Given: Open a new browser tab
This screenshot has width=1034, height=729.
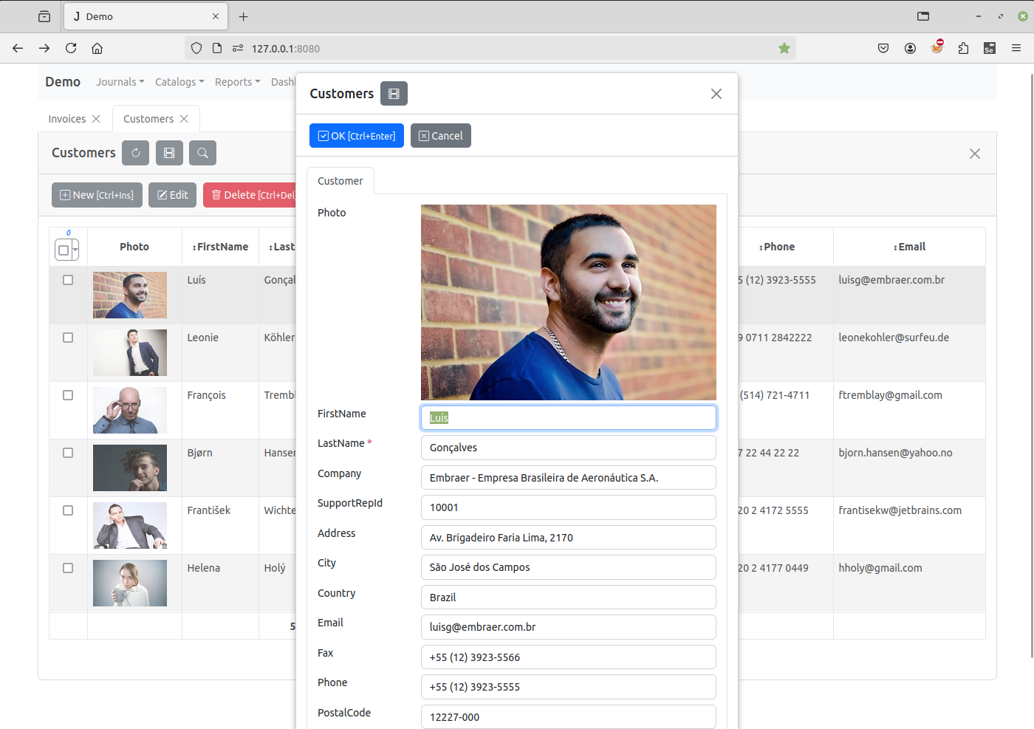Looking at the screenshot, I should coord(244,16).
